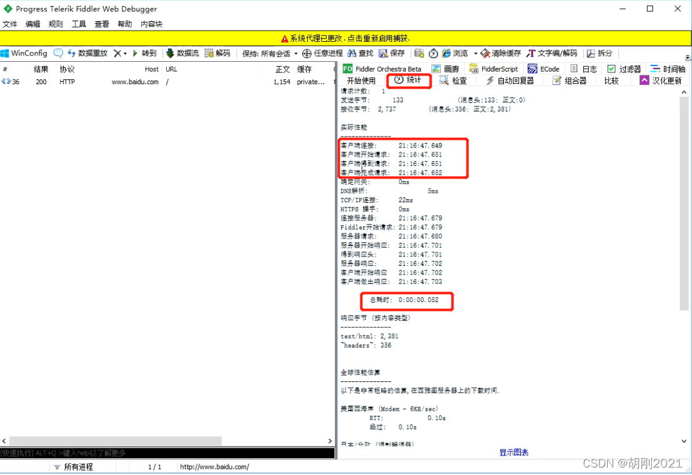Switch to the 自动回复器 tab

[x=510, y=81]
